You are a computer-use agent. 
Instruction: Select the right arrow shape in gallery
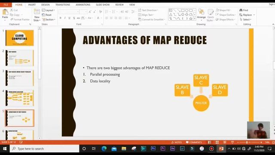[183, 14]
